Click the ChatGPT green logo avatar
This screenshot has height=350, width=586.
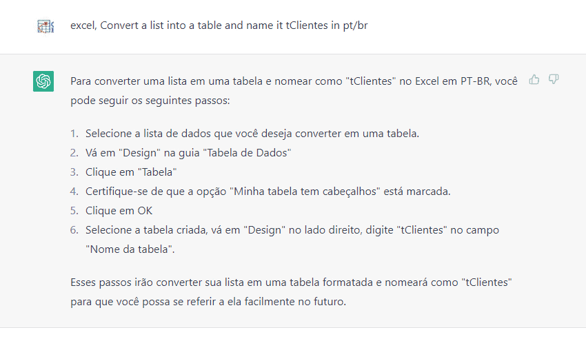(x=43, y=81)
